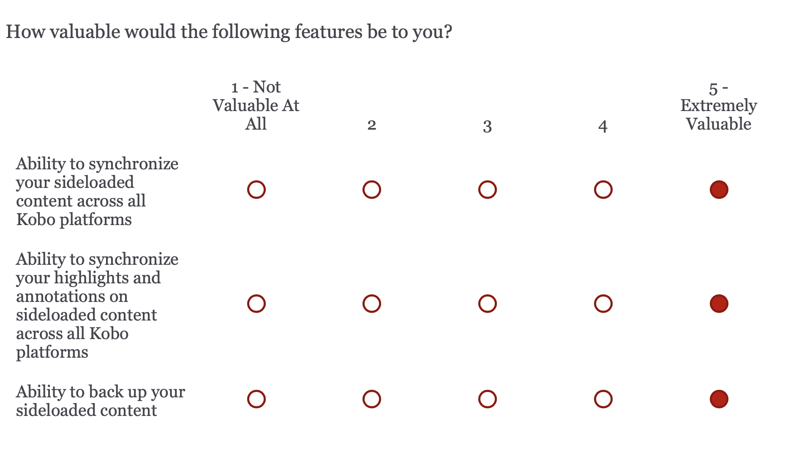Click the survey question heading text
Image resolution: width=807 pixels, height=451 pixels.
(229, 32)
